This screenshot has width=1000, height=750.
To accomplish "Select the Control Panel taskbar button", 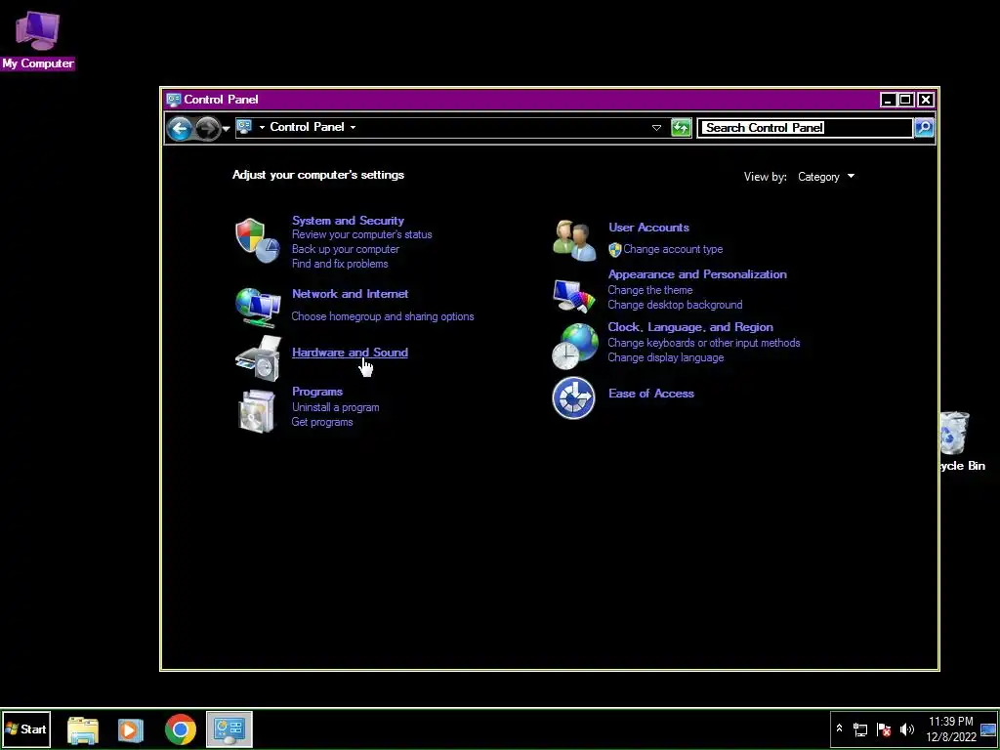I will point(229,729).
